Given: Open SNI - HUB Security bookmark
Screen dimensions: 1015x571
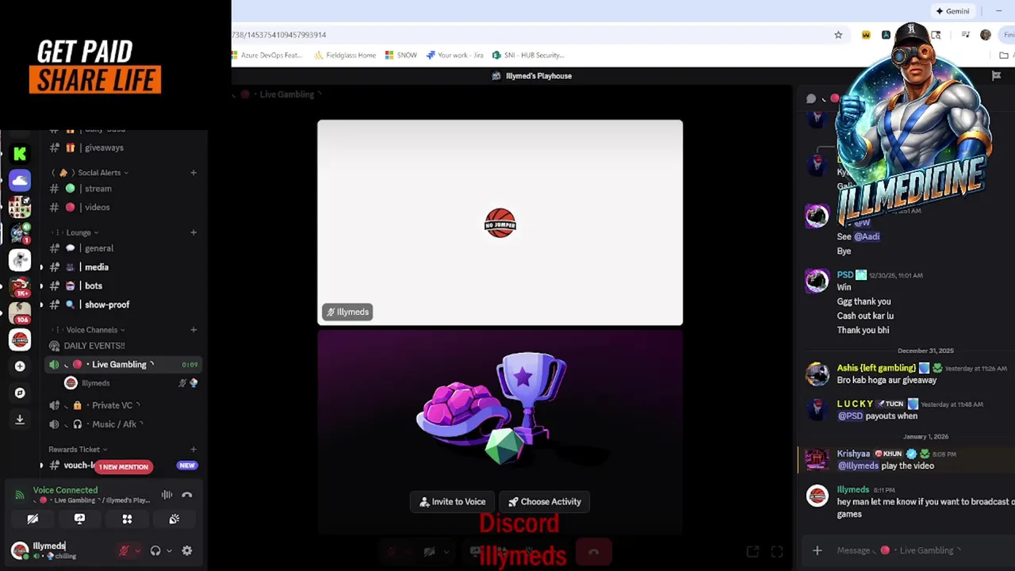Looking at the screenshot, I should [x=528, y=55].
